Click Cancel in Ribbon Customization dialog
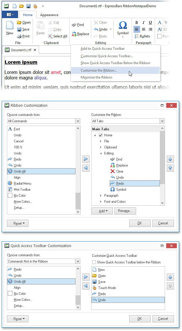Screen dimensions: 182x331 163,223
